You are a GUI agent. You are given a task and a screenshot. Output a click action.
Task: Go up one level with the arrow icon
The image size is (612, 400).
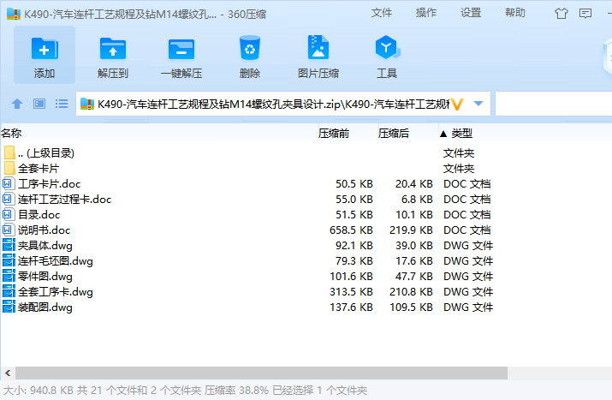[x=17, y=104]
